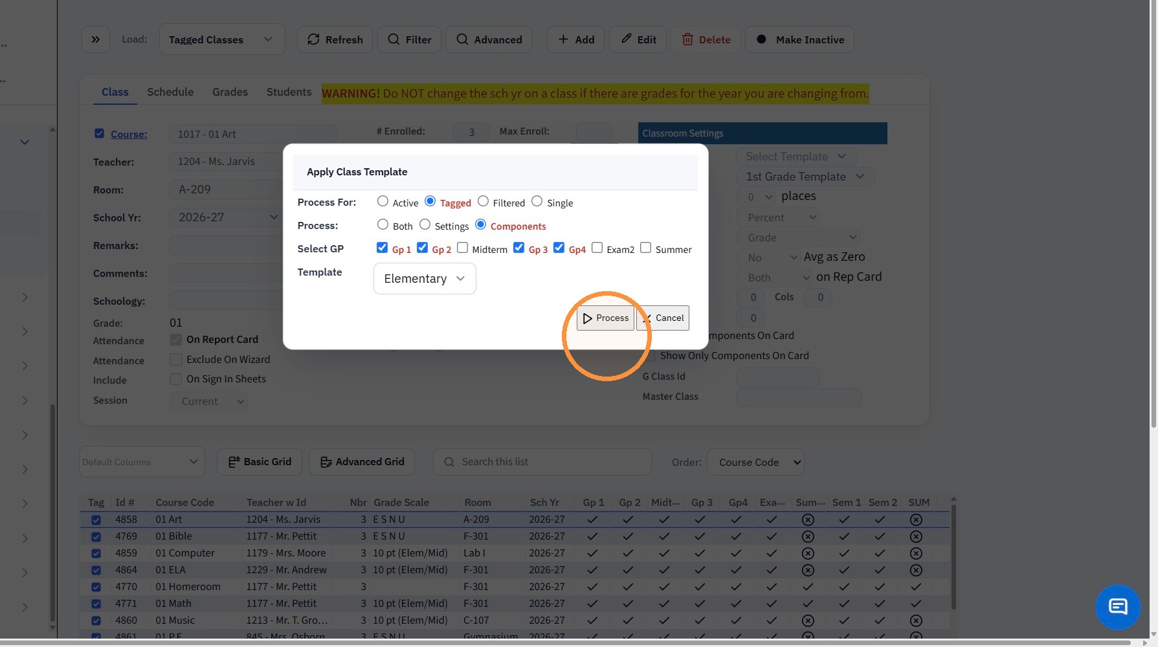Untag the 01 Art row checkbox
Viewport: 1158px width, 647px height.
click(96, 520)
